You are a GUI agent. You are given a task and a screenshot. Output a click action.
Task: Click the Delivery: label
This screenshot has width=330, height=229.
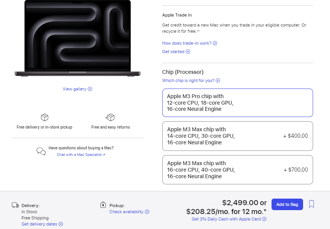pyautogui.click(x=30, y=206)
